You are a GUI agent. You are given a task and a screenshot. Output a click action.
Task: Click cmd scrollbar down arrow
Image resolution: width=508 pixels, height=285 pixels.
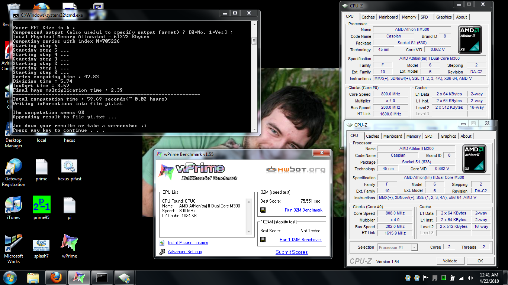point(254,130)
